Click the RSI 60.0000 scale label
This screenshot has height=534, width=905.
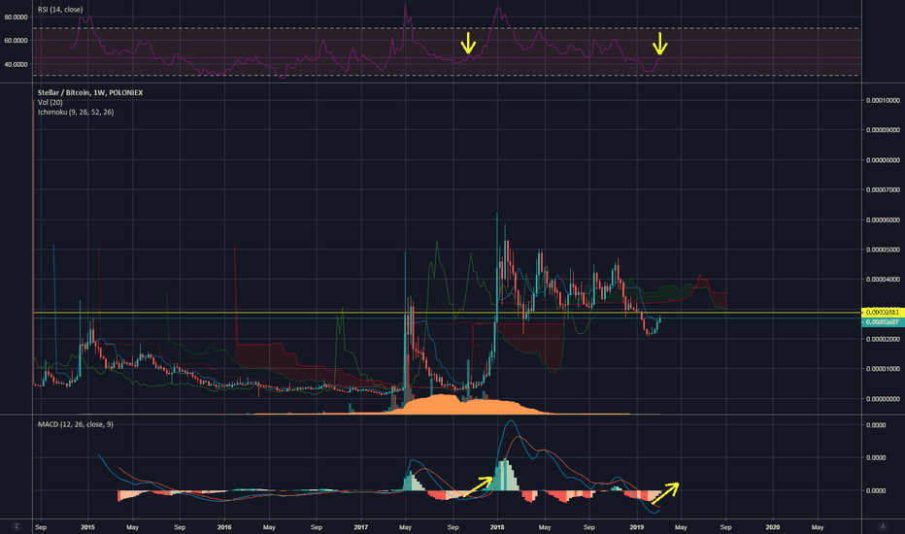16,41
